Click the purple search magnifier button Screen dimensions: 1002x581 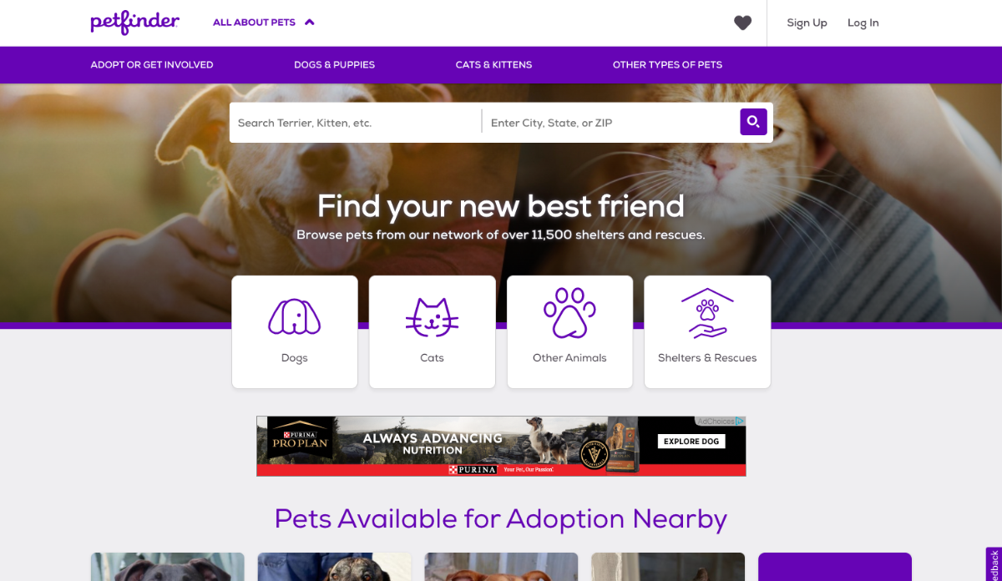click(753, 122)
